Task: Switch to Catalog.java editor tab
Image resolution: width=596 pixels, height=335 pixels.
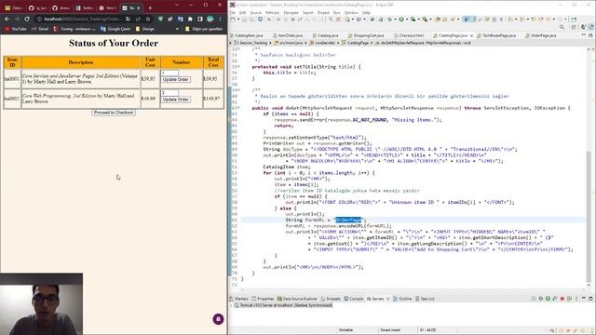Action: tap(326, 35)
